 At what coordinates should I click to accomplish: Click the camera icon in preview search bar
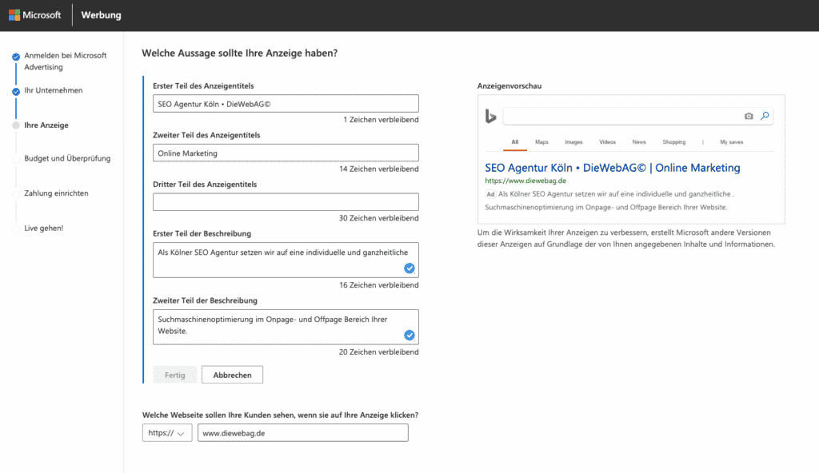[x=749, y=116]
